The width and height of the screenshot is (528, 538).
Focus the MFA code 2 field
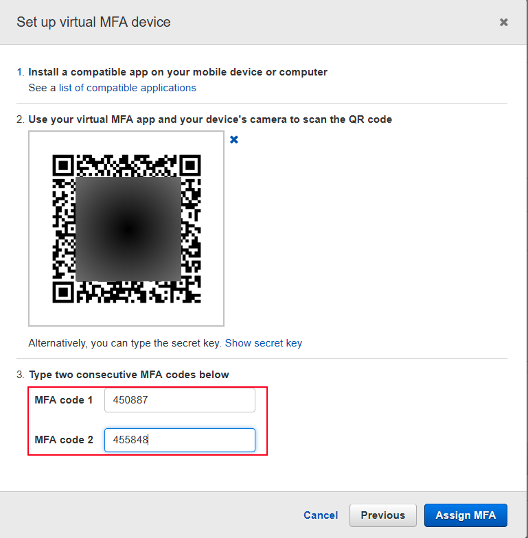tap(180, 440)
